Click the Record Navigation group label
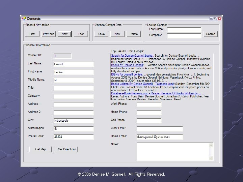 37,25
